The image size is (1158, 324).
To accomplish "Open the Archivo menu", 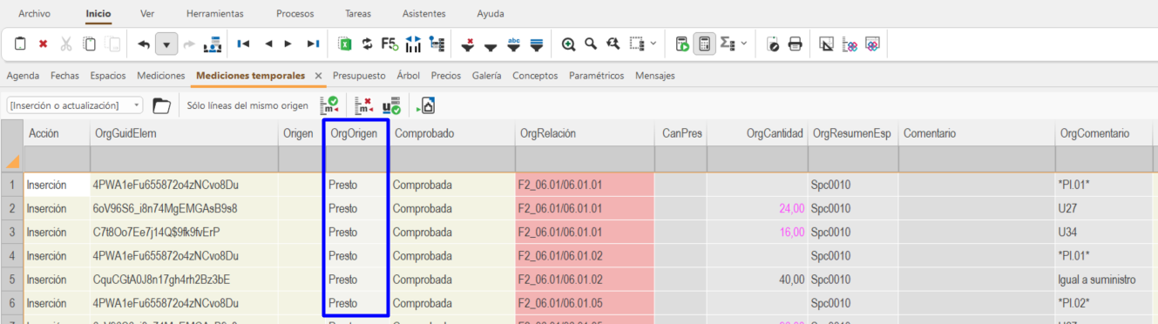I will [x=34, y=14].
